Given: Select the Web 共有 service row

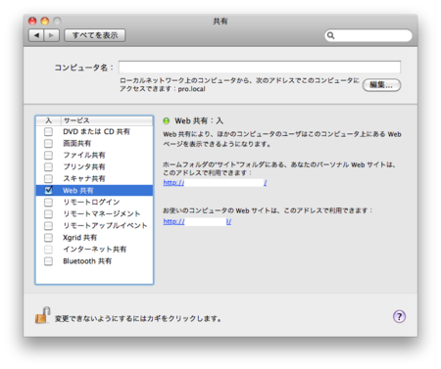Looking at the screenshot, I should (x=94, y=190).
